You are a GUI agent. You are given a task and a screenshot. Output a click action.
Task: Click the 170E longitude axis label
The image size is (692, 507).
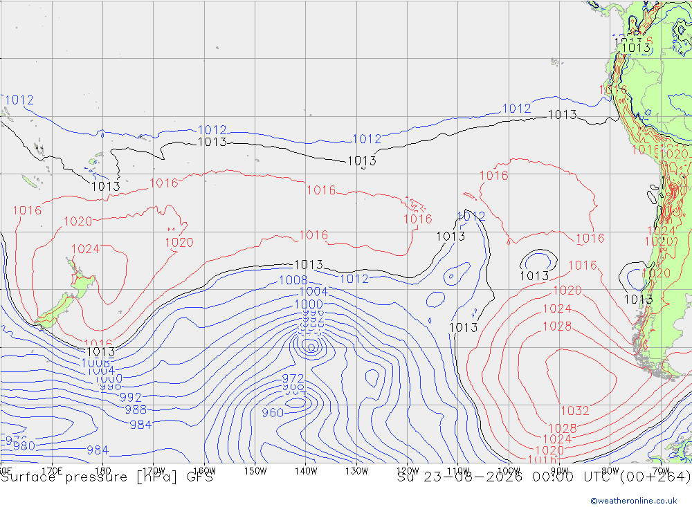coord(52,471)
